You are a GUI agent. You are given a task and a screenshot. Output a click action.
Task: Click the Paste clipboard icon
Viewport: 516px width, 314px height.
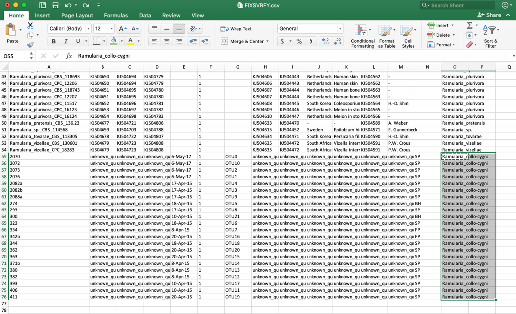click(x=11, y=30)
